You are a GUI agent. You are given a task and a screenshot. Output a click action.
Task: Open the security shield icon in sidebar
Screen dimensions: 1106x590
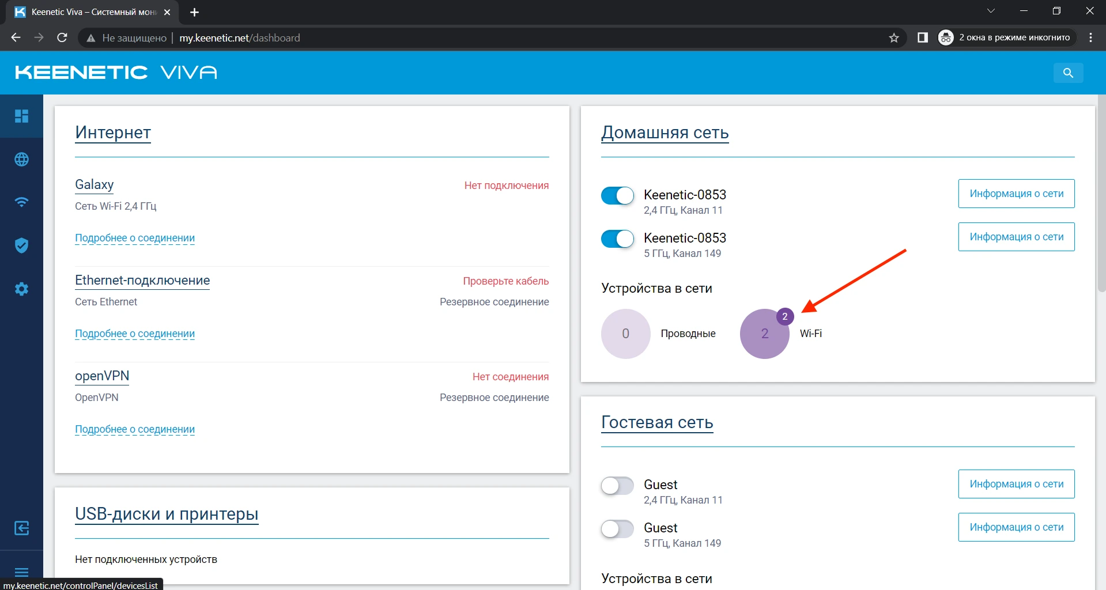click(21, 245)
